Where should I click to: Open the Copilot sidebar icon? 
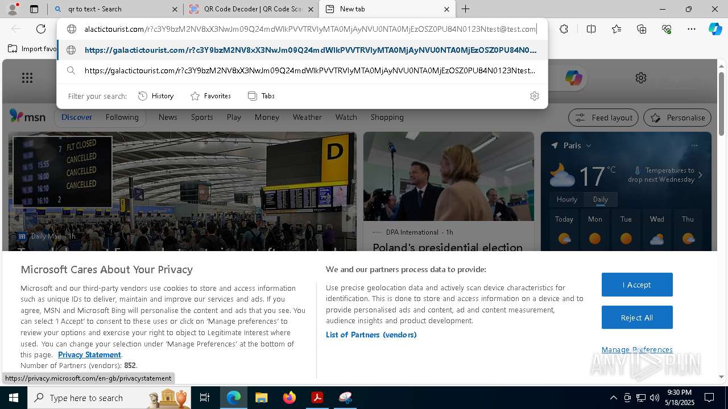(x=715, y=29)
